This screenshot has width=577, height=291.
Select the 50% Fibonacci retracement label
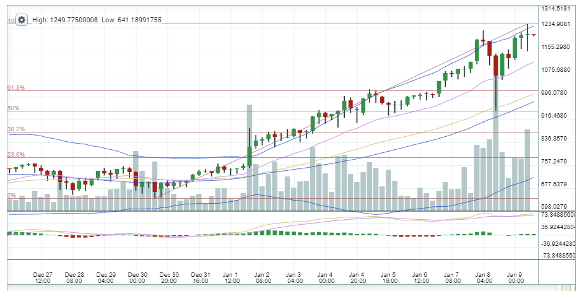pyautogui.click(x=14, y=108)
